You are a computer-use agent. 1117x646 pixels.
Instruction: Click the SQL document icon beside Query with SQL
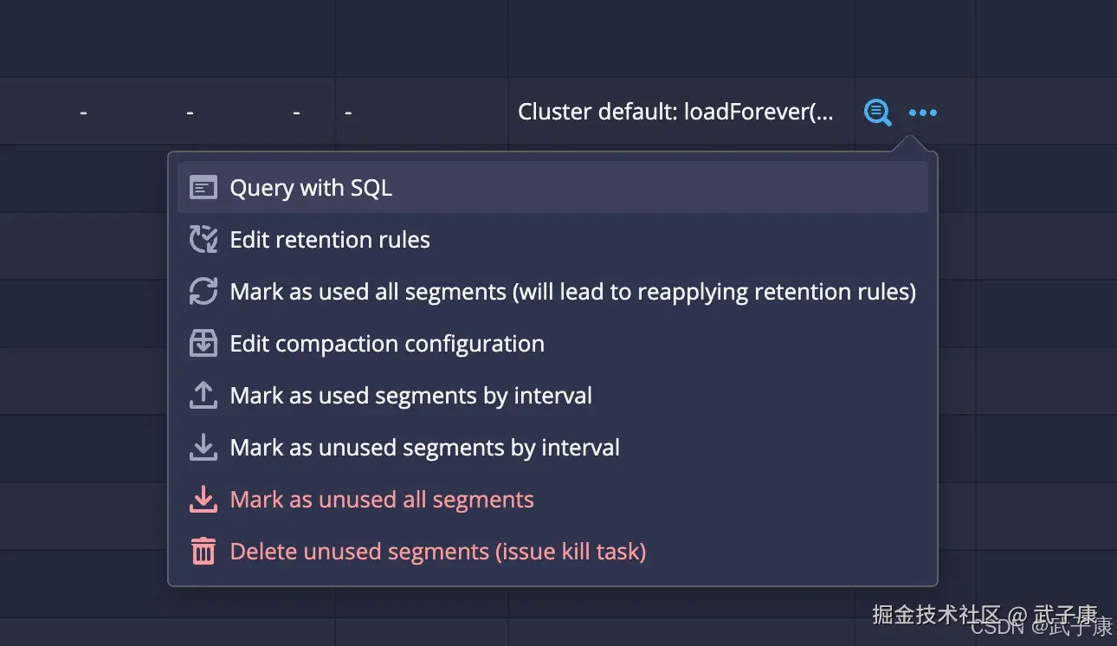[203, 186]
